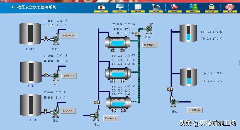Click the level gauge on LT-103A tank
The width and height of the screenshot is (240, 130).
[188, 33]
